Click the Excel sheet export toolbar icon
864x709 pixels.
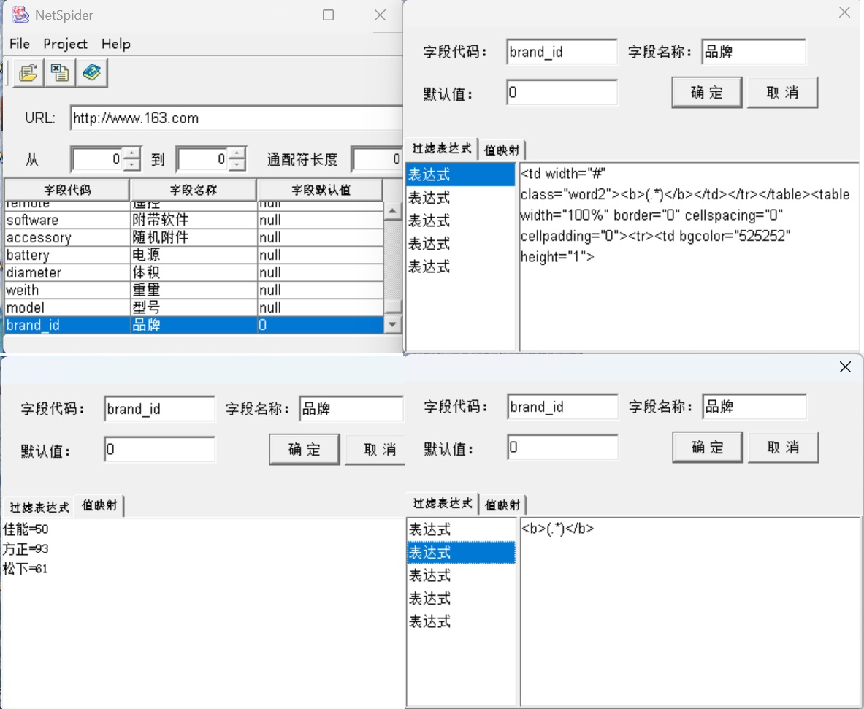click(59, 73)
